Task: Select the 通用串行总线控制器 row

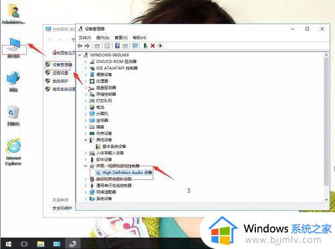Action: click(x=114, y=185)
